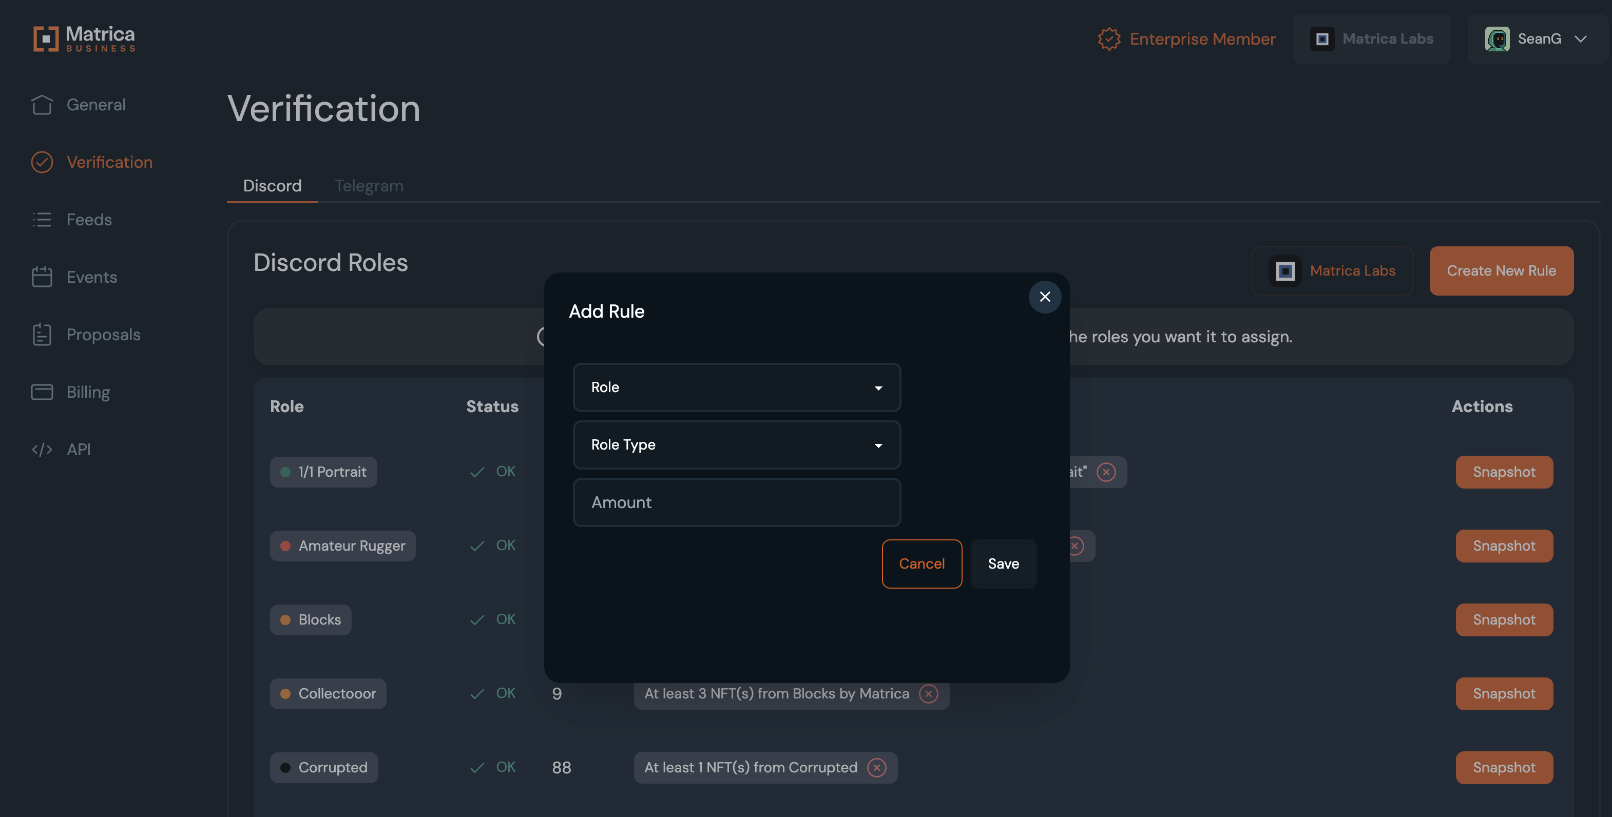Remove the Blocks by Matrica rule

click(x=929, y=694)
